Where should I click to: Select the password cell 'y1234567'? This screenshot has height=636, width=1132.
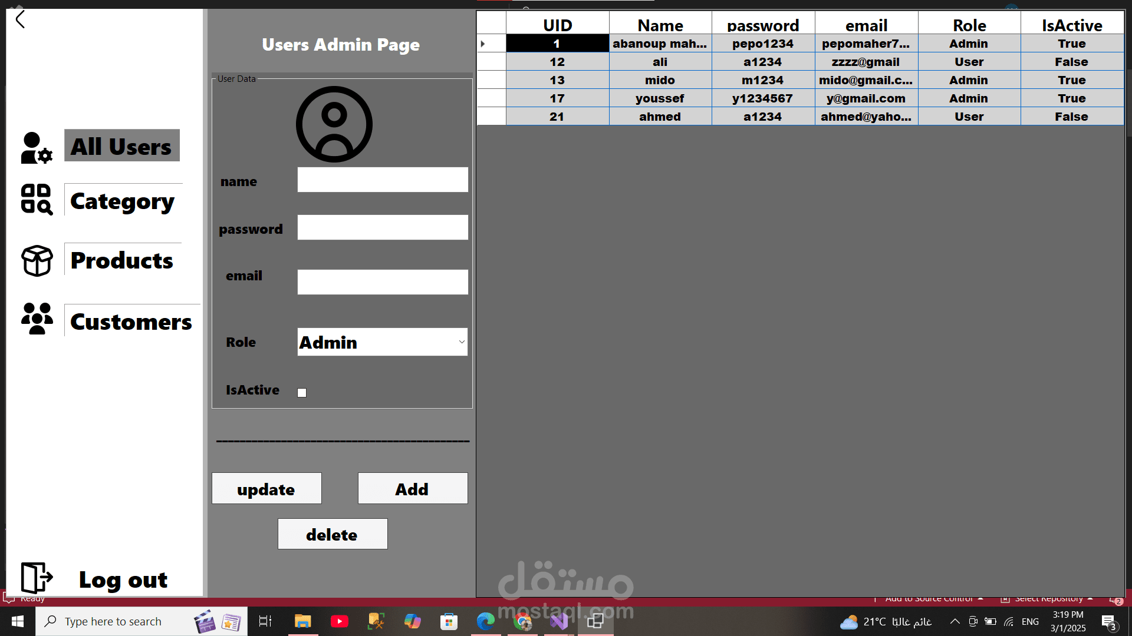763,98
